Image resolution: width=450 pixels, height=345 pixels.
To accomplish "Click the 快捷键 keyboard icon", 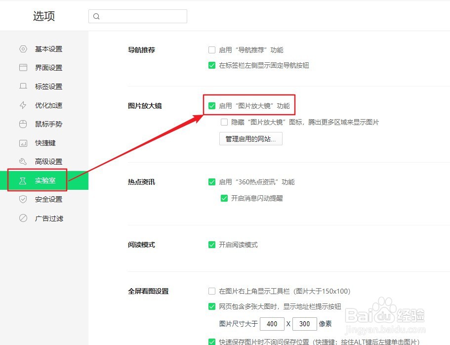I will 23,143.
